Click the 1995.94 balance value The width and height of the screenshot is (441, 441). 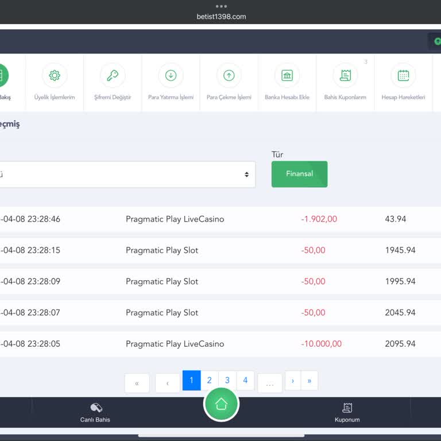[x=400, y=281]
